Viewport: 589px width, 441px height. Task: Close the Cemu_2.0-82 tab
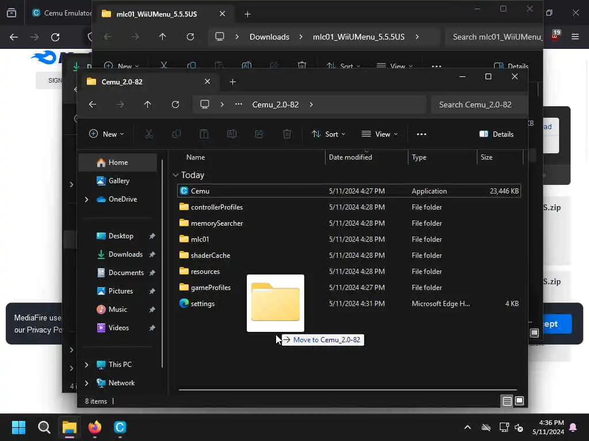point(207,82)
